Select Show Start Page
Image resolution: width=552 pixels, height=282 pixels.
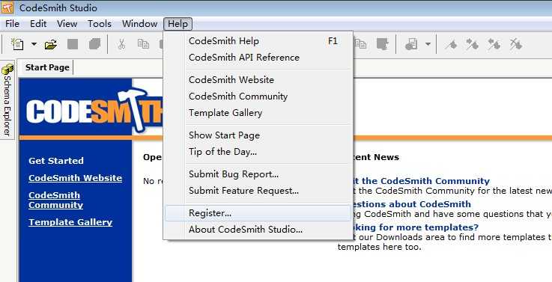[258, 135]
